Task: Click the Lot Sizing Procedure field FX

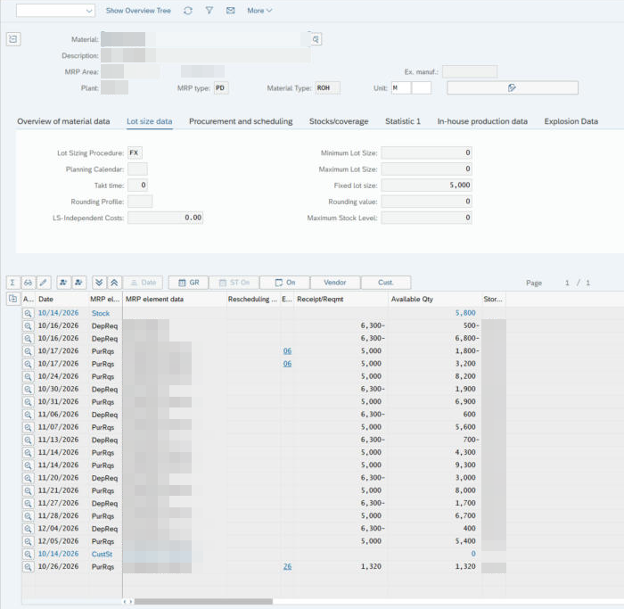Action: click(x=135, y=152)
